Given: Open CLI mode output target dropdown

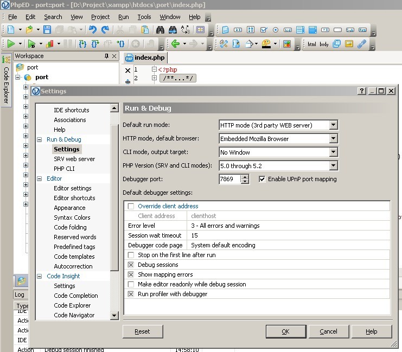Looking at the screenshot, I should [x=333, y=152].
